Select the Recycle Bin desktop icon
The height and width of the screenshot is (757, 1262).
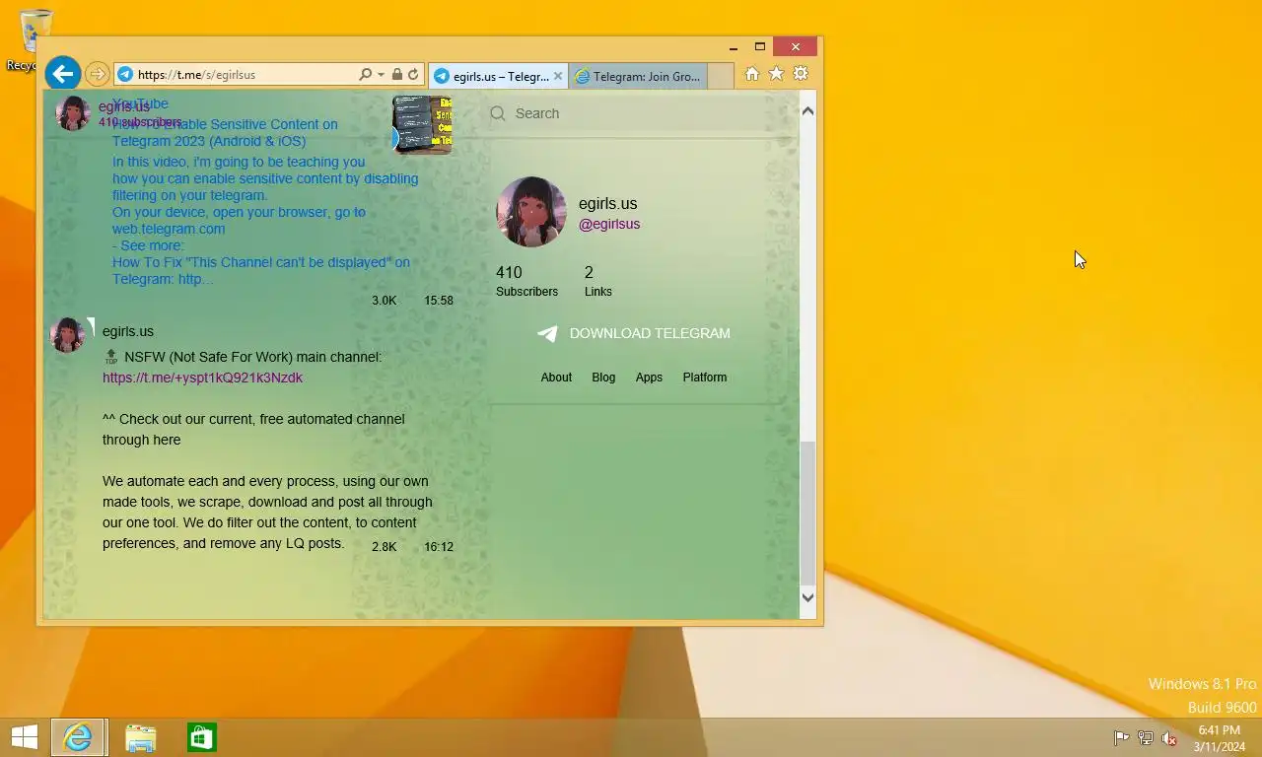tap(35, 39)
